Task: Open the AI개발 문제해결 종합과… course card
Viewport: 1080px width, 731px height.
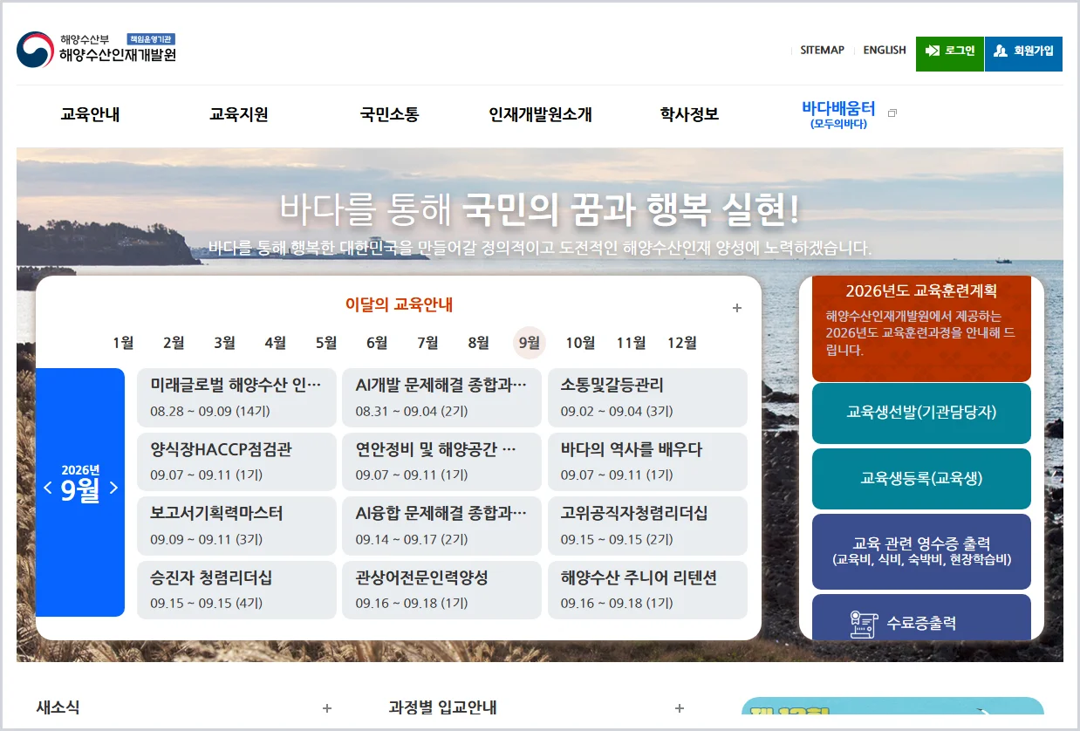Action: click(x=441, y=398)
